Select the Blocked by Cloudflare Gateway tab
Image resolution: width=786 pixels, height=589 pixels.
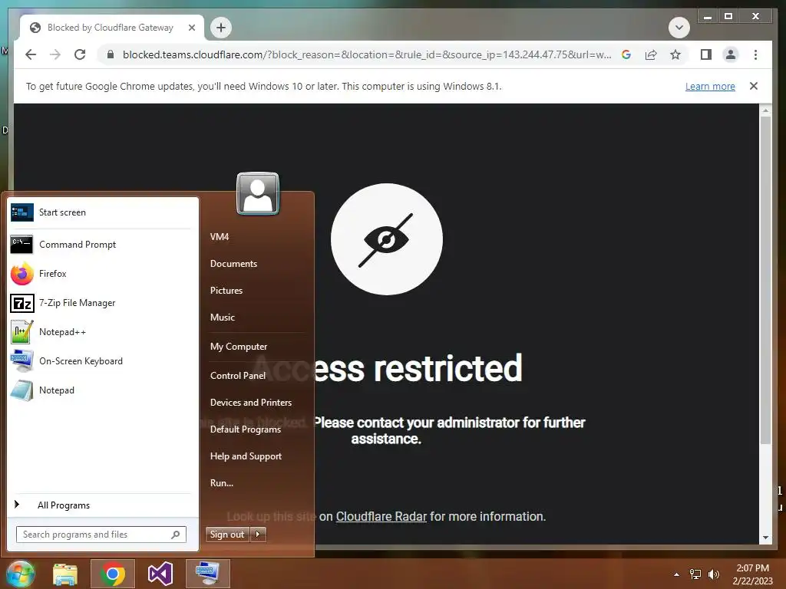click(x=112, y=28)
